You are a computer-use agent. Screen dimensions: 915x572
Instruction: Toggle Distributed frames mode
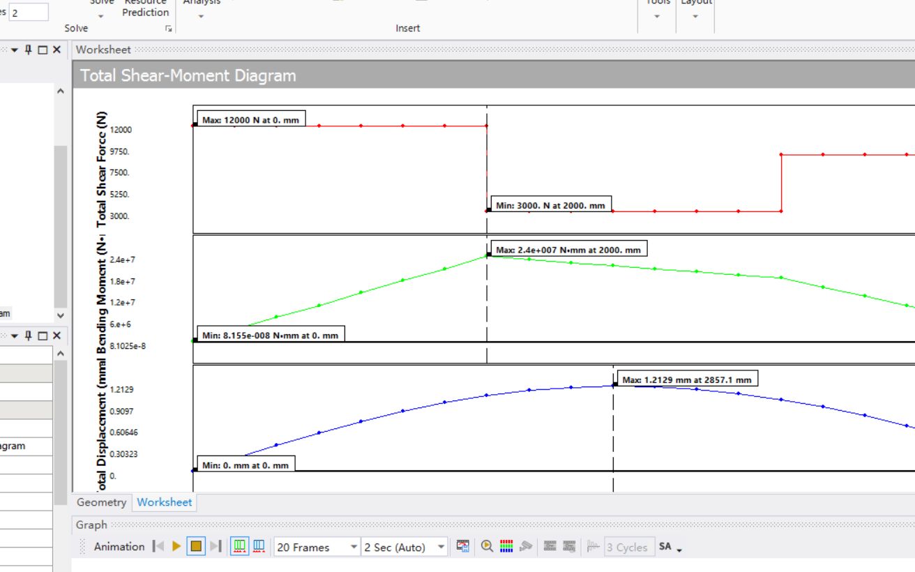click(240, 546)
